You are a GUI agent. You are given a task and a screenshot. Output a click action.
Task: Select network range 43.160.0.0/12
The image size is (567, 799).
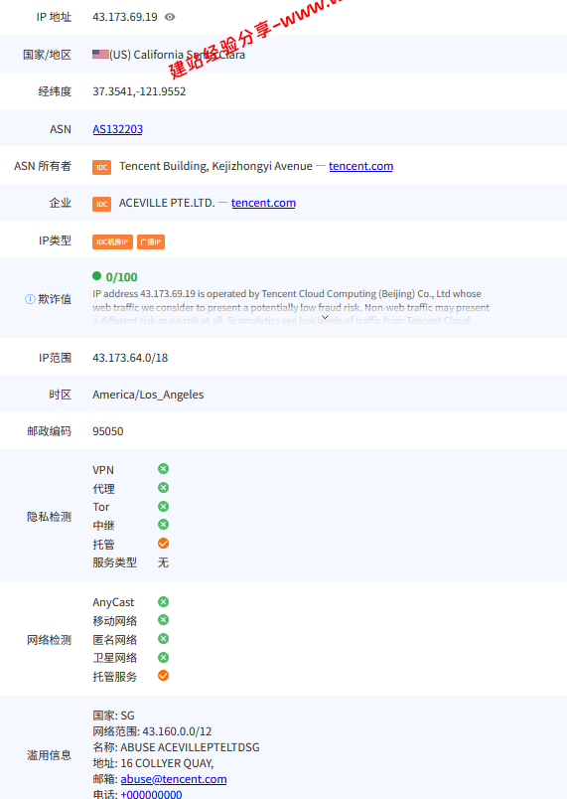pyautogui.click(x=177, y=731)
